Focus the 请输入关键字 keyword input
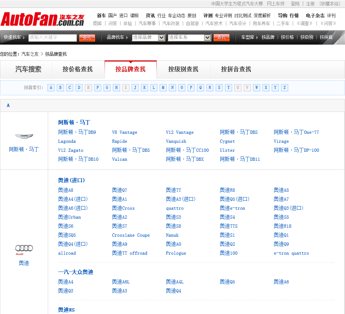This screenshot has width=345, height=314. (x=53, y=38)
